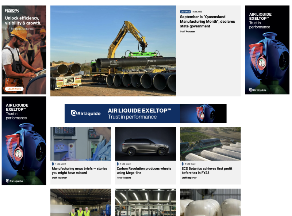Open the Manufacturing news briefs thumbnail image
Image resolution: width=292 pixels, height=216 pixels.
click(x=80, y=144)
